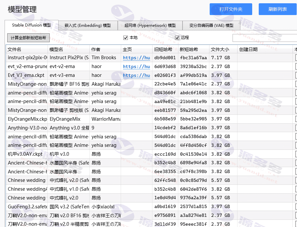Screen dimensions: 297x227
Task: Click new hash cda5386dab
Action: click(x=194, y=136)
